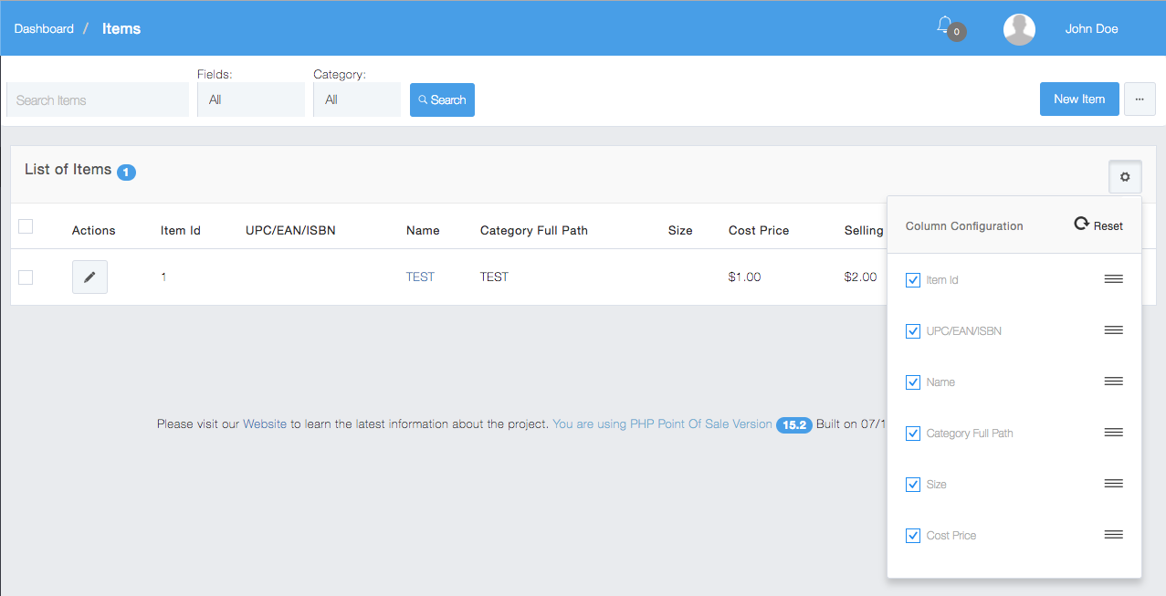Go to Dashboard in the breadcrumb

[x=44, y=29]
